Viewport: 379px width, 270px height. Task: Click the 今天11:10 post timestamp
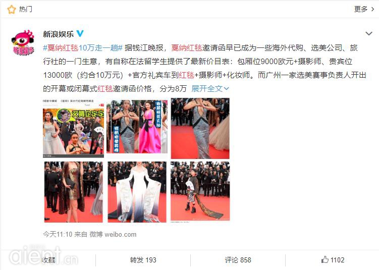58,234
